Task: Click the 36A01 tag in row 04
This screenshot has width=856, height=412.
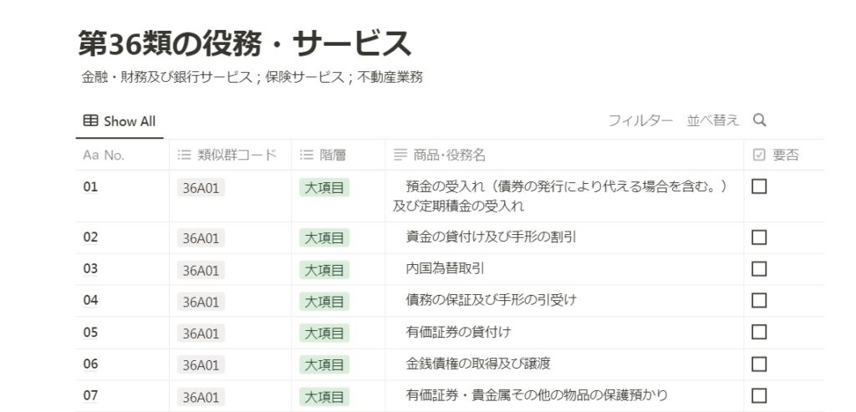Action: click(201, 302)
